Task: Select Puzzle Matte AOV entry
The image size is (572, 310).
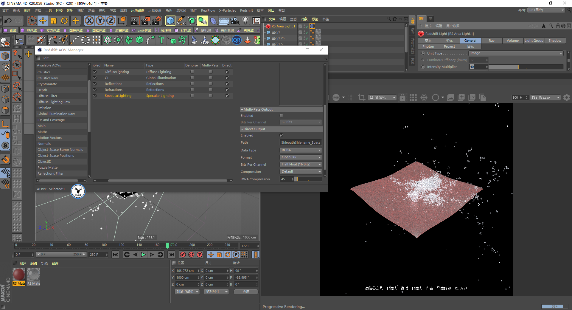Action: [x=62, y=168]
